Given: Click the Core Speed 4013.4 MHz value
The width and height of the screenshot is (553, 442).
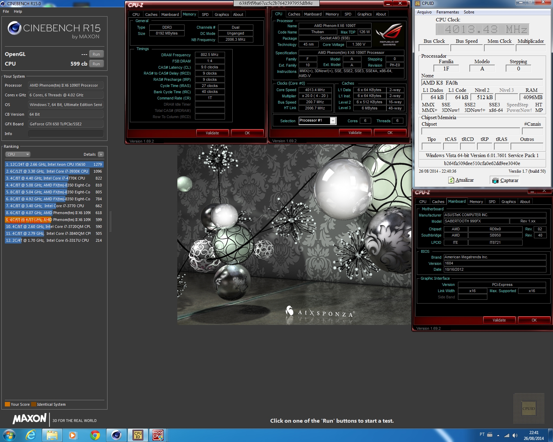Looking at the screenshot, I should pyautogui.click(x=315, y=90).
